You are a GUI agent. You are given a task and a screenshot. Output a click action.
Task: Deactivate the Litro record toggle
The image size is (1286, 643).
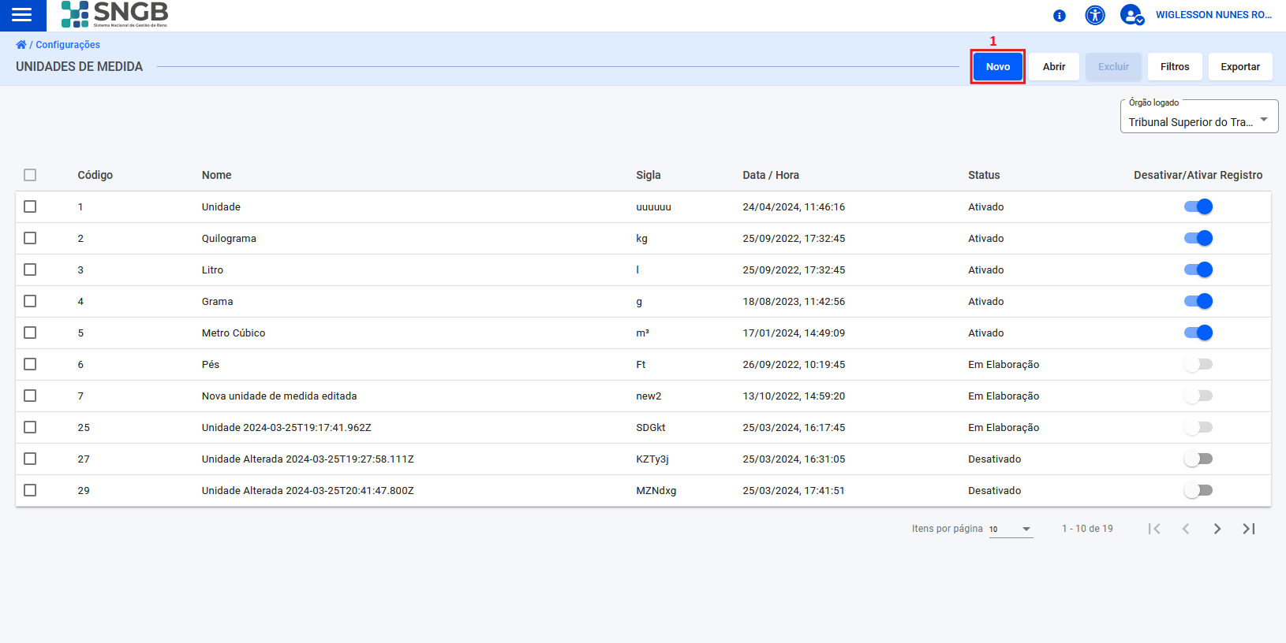pos(1198,269)
